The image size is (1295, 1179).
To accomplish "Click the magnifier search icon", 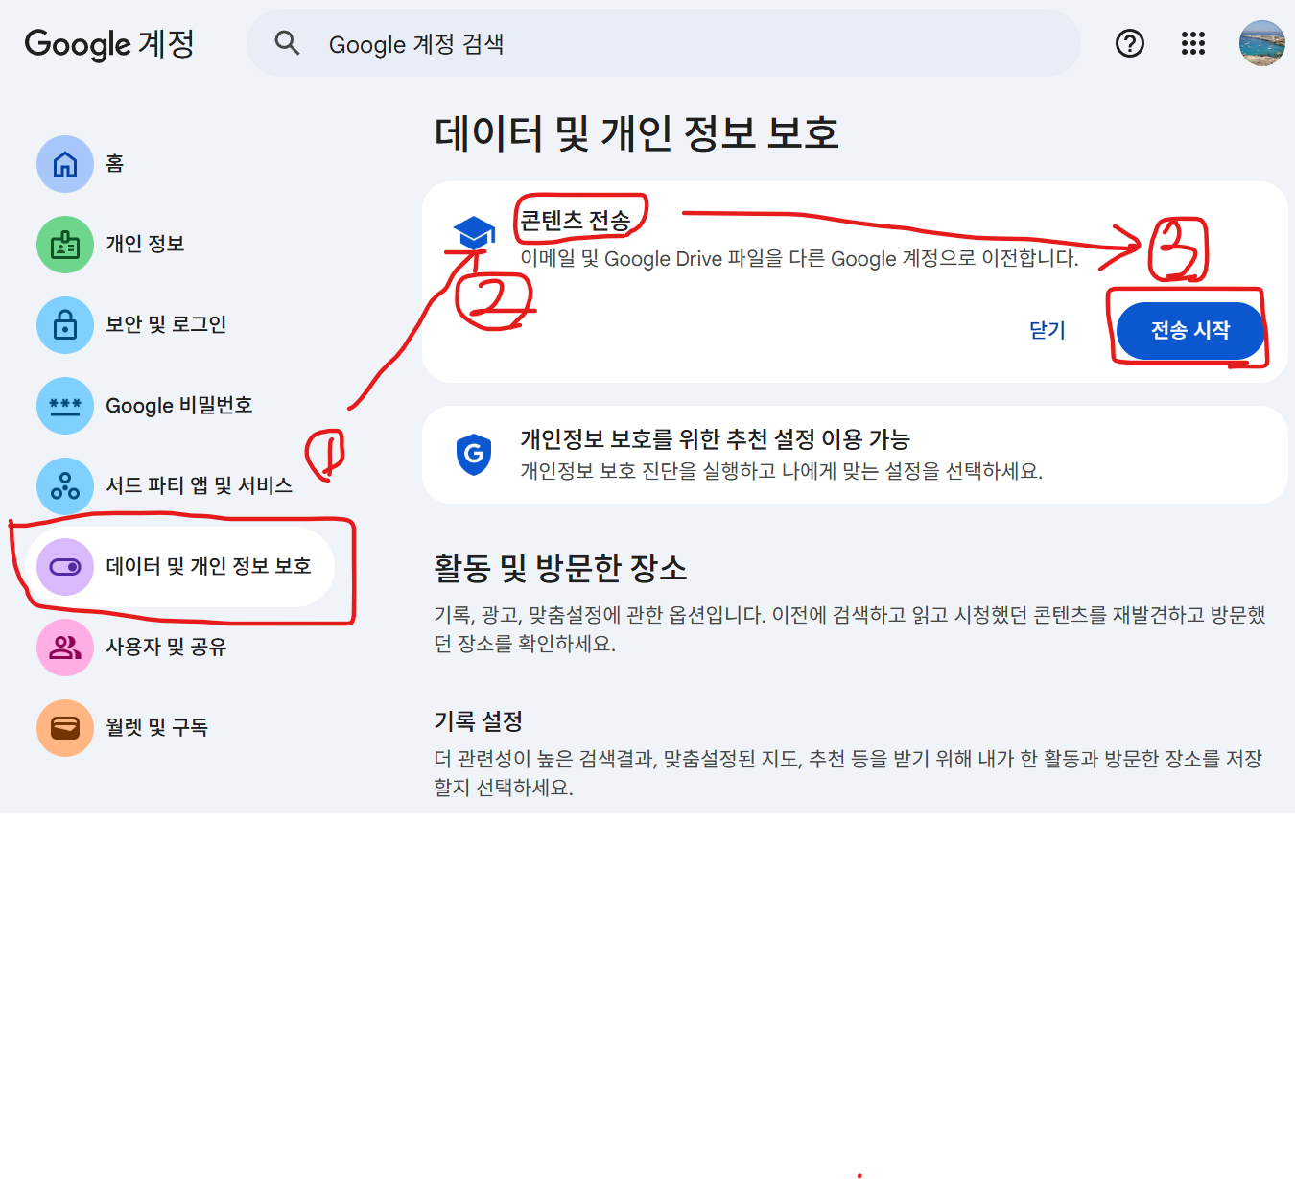I will (287, 43).
